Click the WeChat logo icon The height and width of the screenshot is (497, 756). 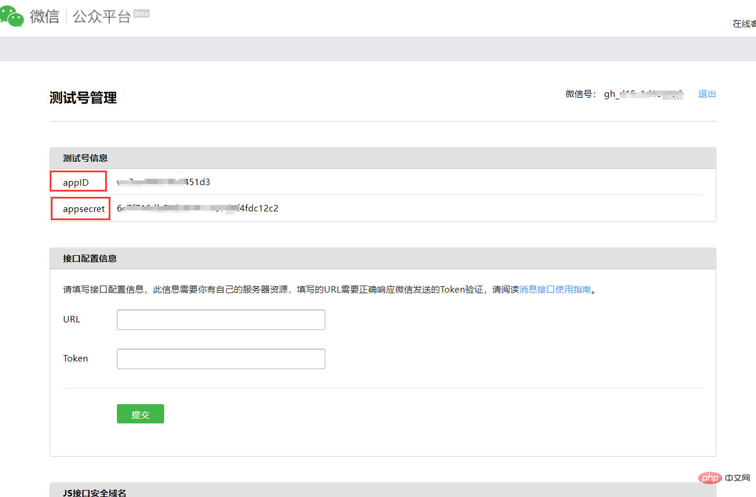[12, 17]
